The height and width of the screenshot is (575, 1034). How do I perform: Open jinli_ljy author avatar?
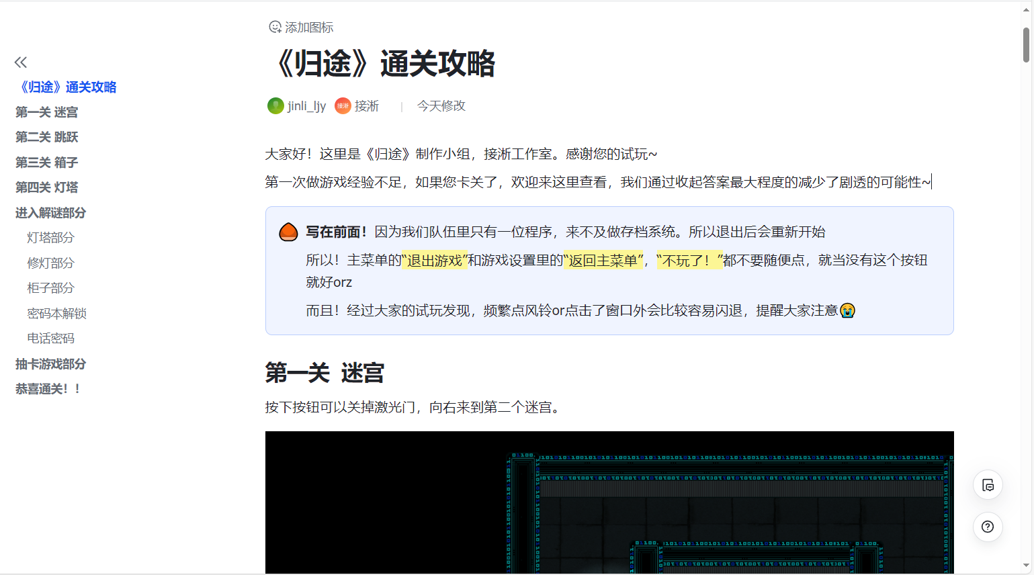275,106
